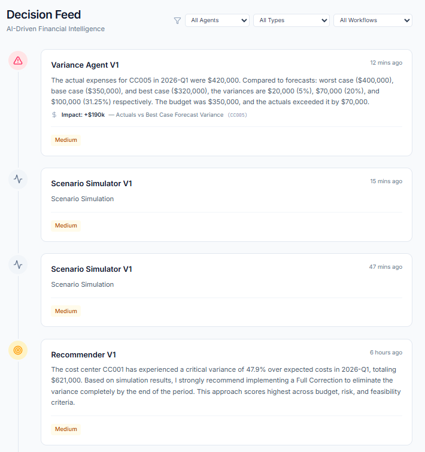Click the 12 mins ago timestamp

coord(386,63)
